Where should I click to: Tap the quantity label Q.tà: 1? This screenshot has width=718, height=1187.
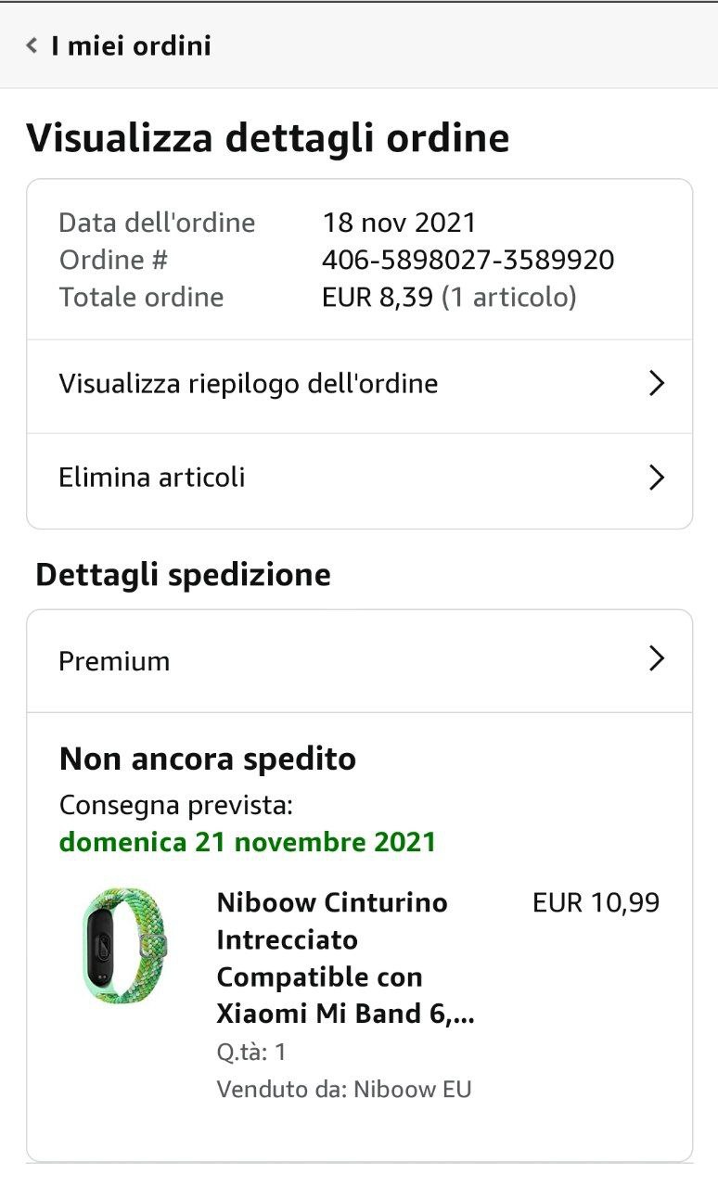pos(251,1052)
